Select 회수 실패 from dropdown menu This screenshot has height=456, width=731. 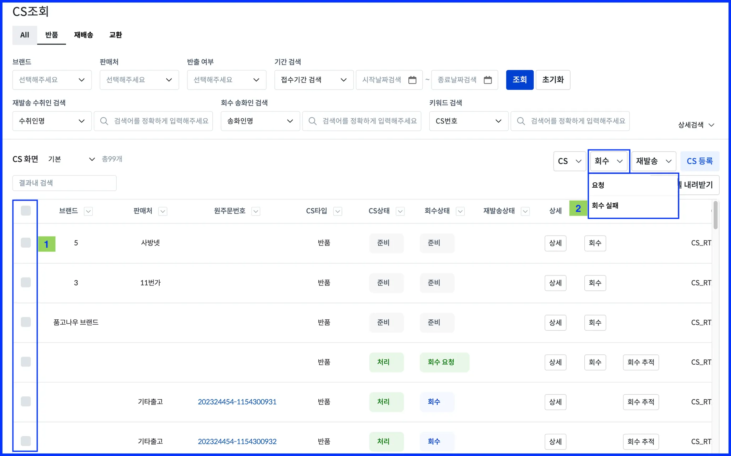[605, 206]
